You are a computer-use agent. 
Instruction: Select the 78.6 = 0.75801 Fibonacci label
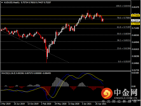(x=124, y=18)
